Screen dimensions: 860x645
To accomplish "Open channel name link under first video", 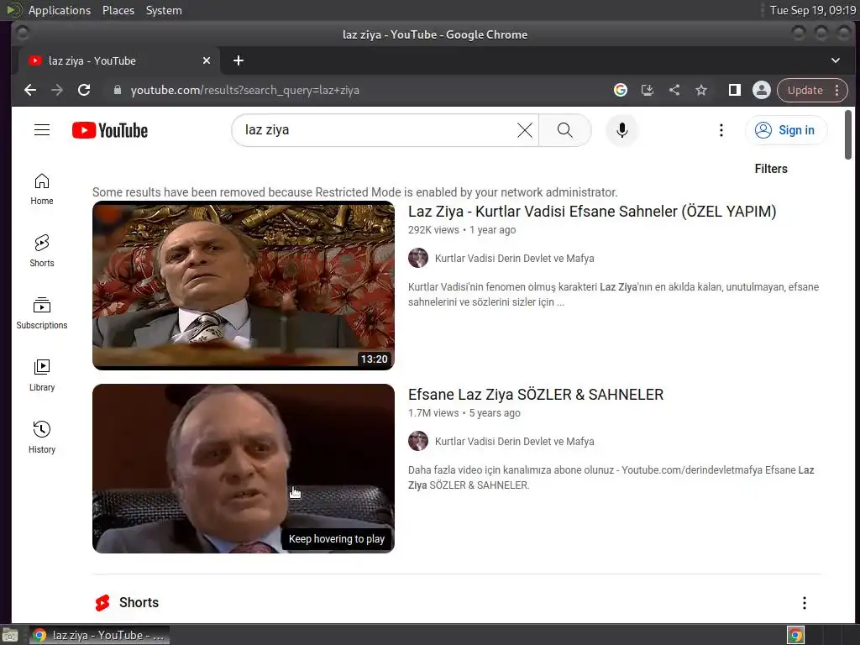I will (515, 259).
